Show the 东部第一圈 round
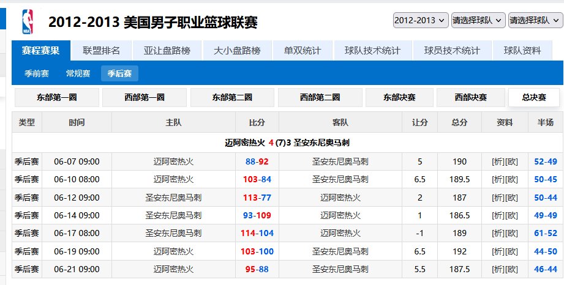 tap(57, 97)
